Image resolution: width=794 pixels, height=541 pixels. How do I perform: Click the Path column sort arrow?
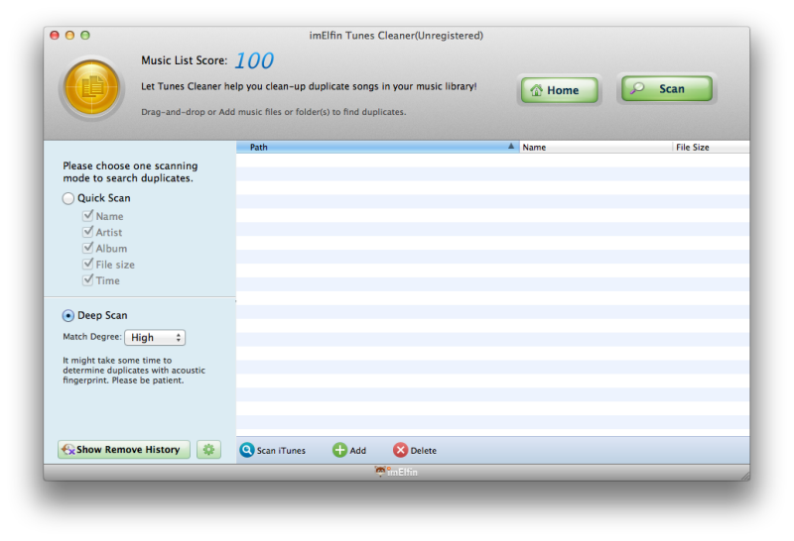coord(511,146)
